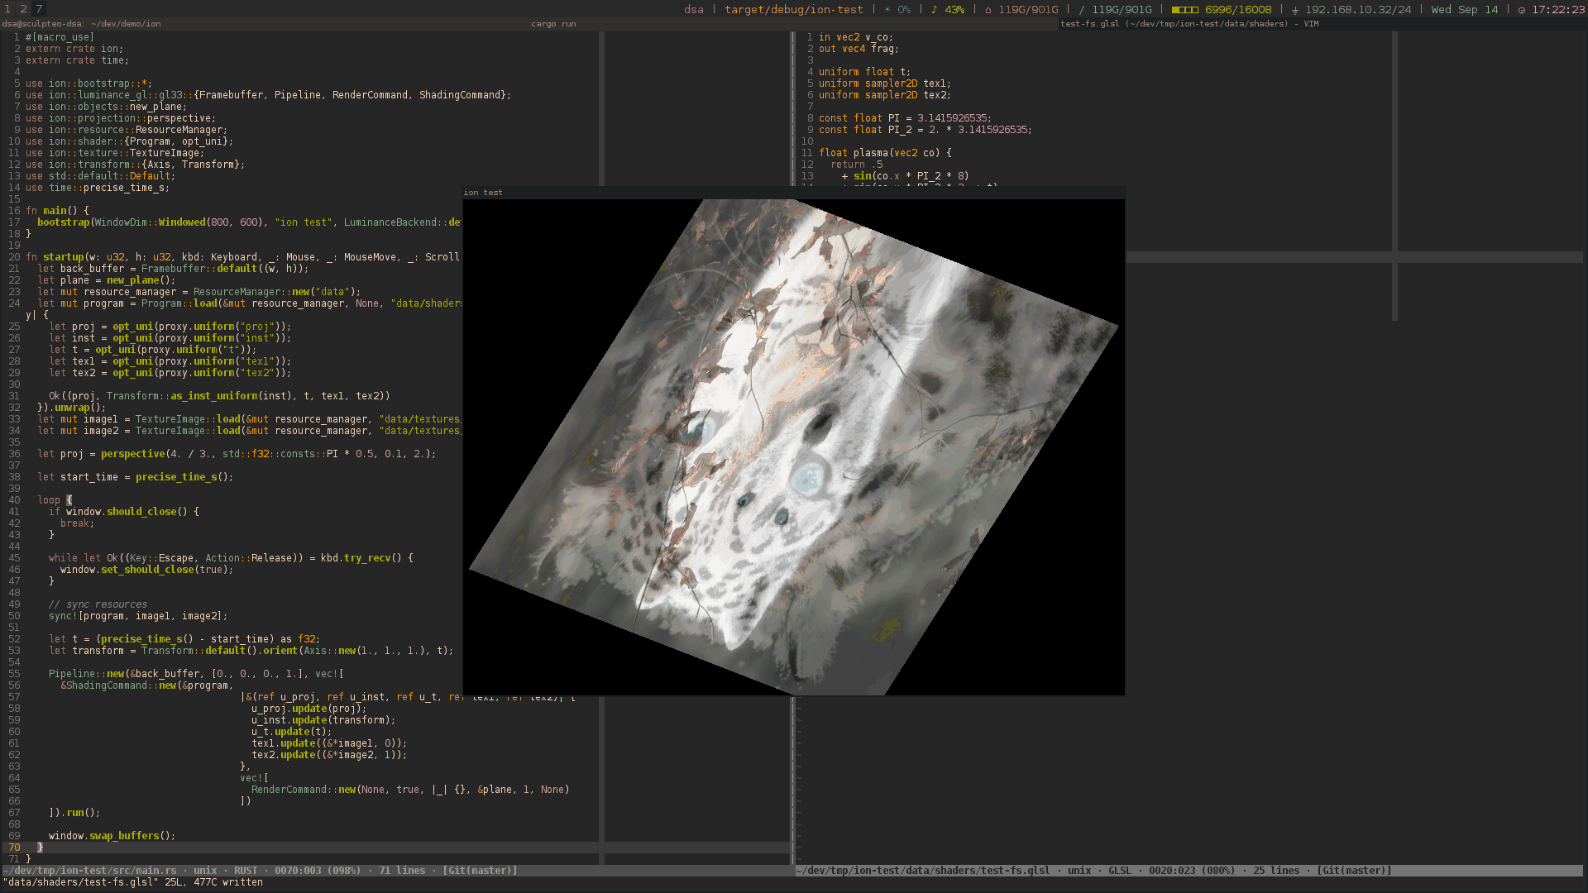Viewport: 1588px width, 893px height.
Task: Switch to workspace 7
Action: click(39, 9)
